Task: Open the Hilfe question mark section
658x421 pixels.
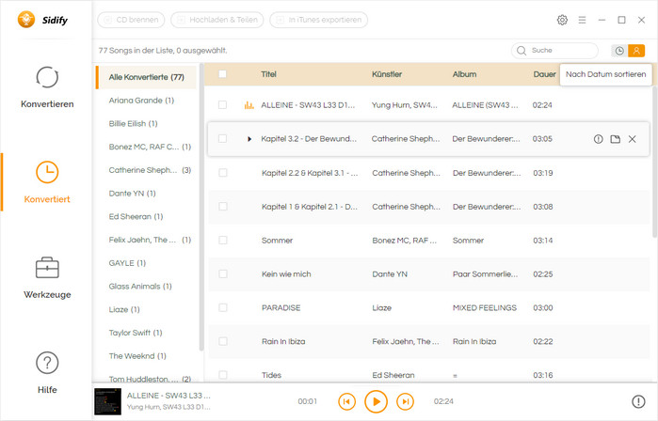Action: 47,372
